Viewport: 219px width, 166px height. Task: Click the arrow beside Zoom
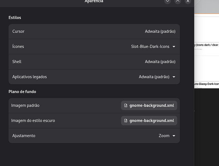pyautogui.click(x=174, y=136)
